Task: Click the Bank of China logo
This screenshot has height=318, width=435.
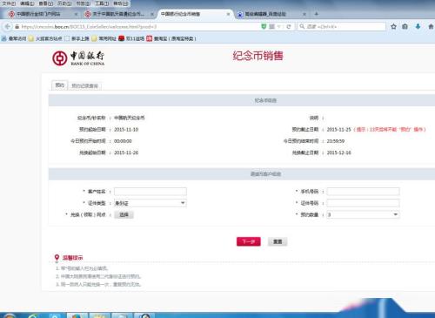Action: 78,58
